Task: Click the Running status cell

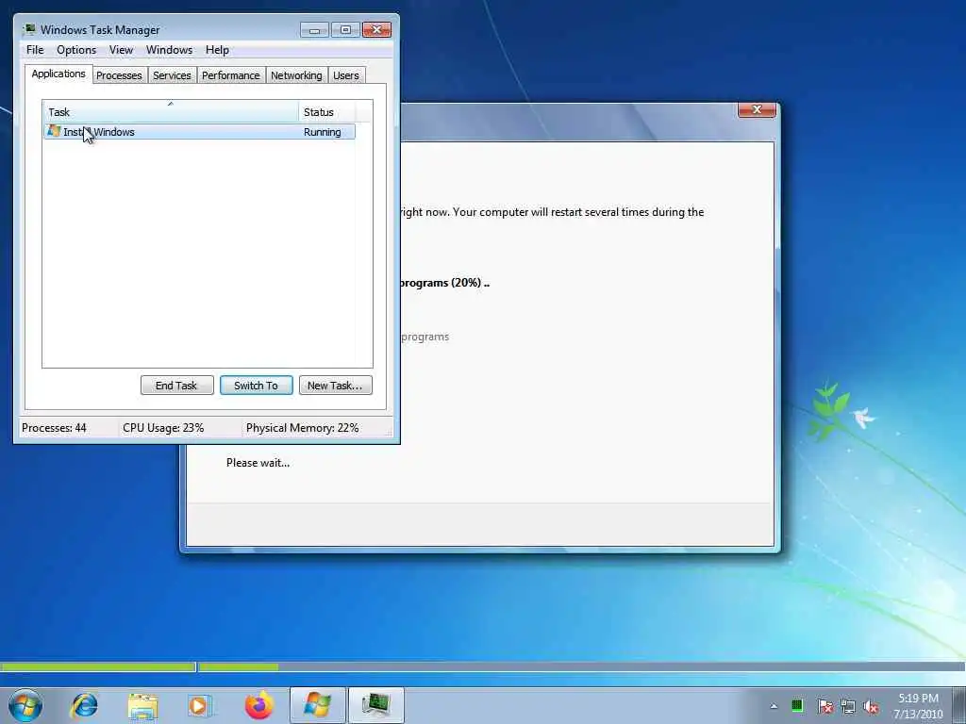Action: [x=323, y=132]
